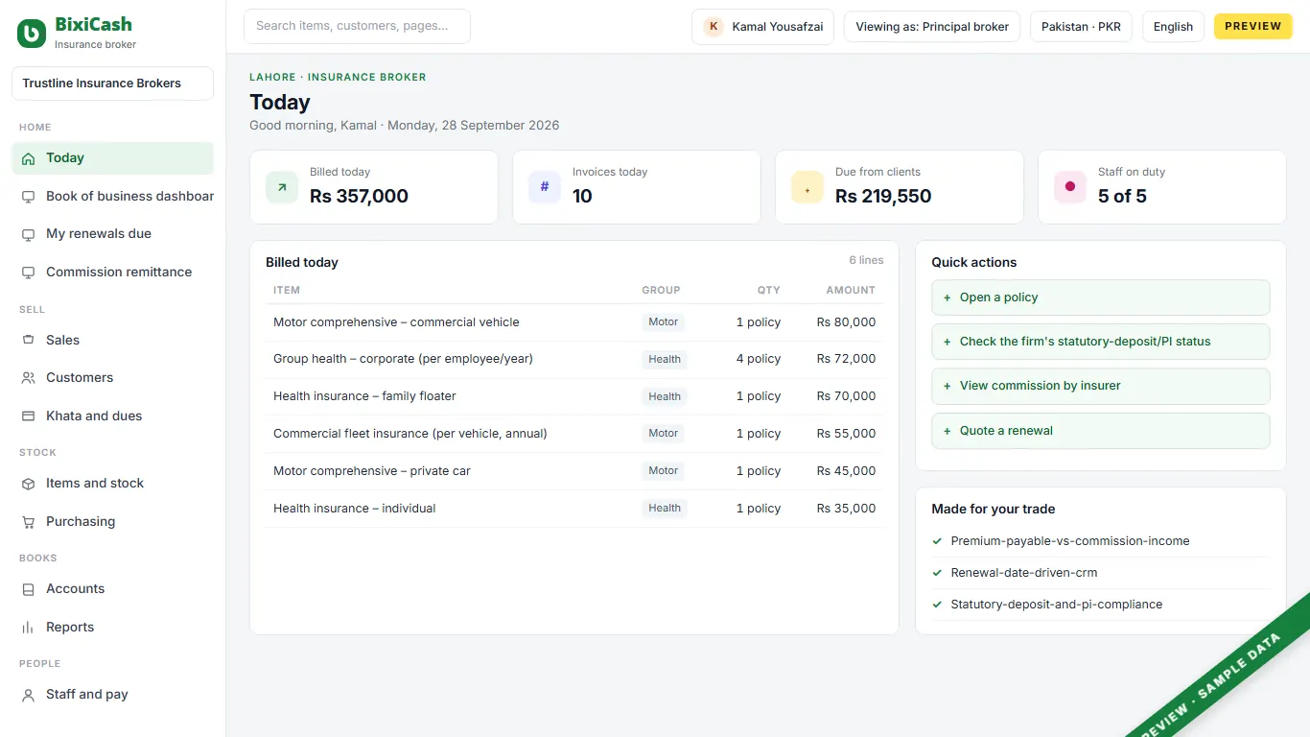Navigate to Customers

pos(112,378)
